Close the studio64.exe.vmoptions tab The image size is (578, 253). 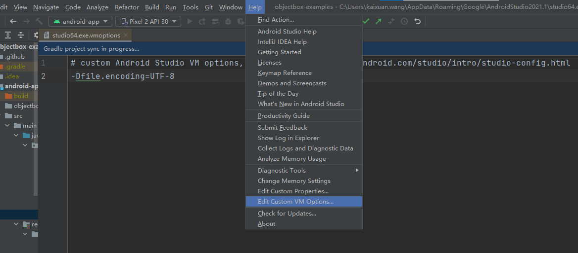point(126,35)
